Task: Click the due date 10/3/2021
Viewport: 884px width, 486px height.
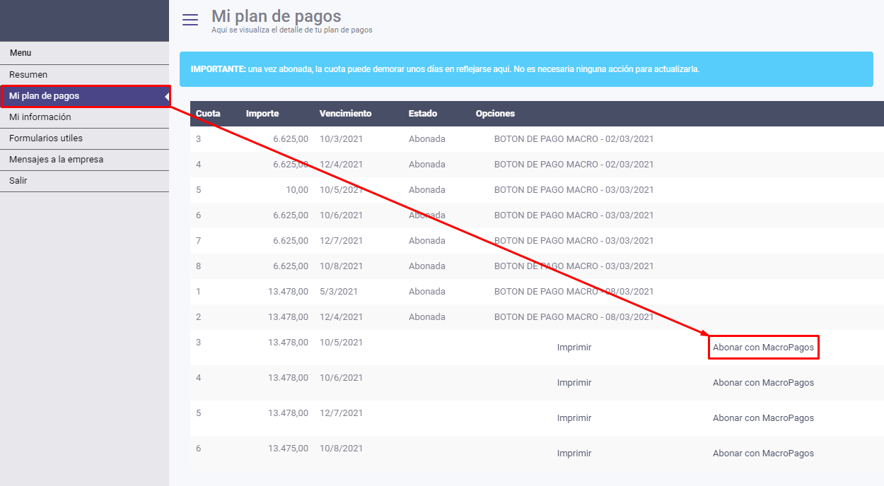Action: [341, 139]
